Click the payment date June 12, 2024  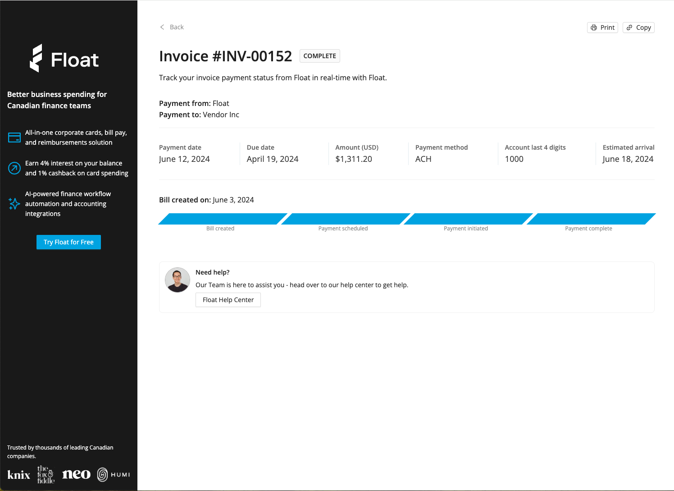click(184, 159)
